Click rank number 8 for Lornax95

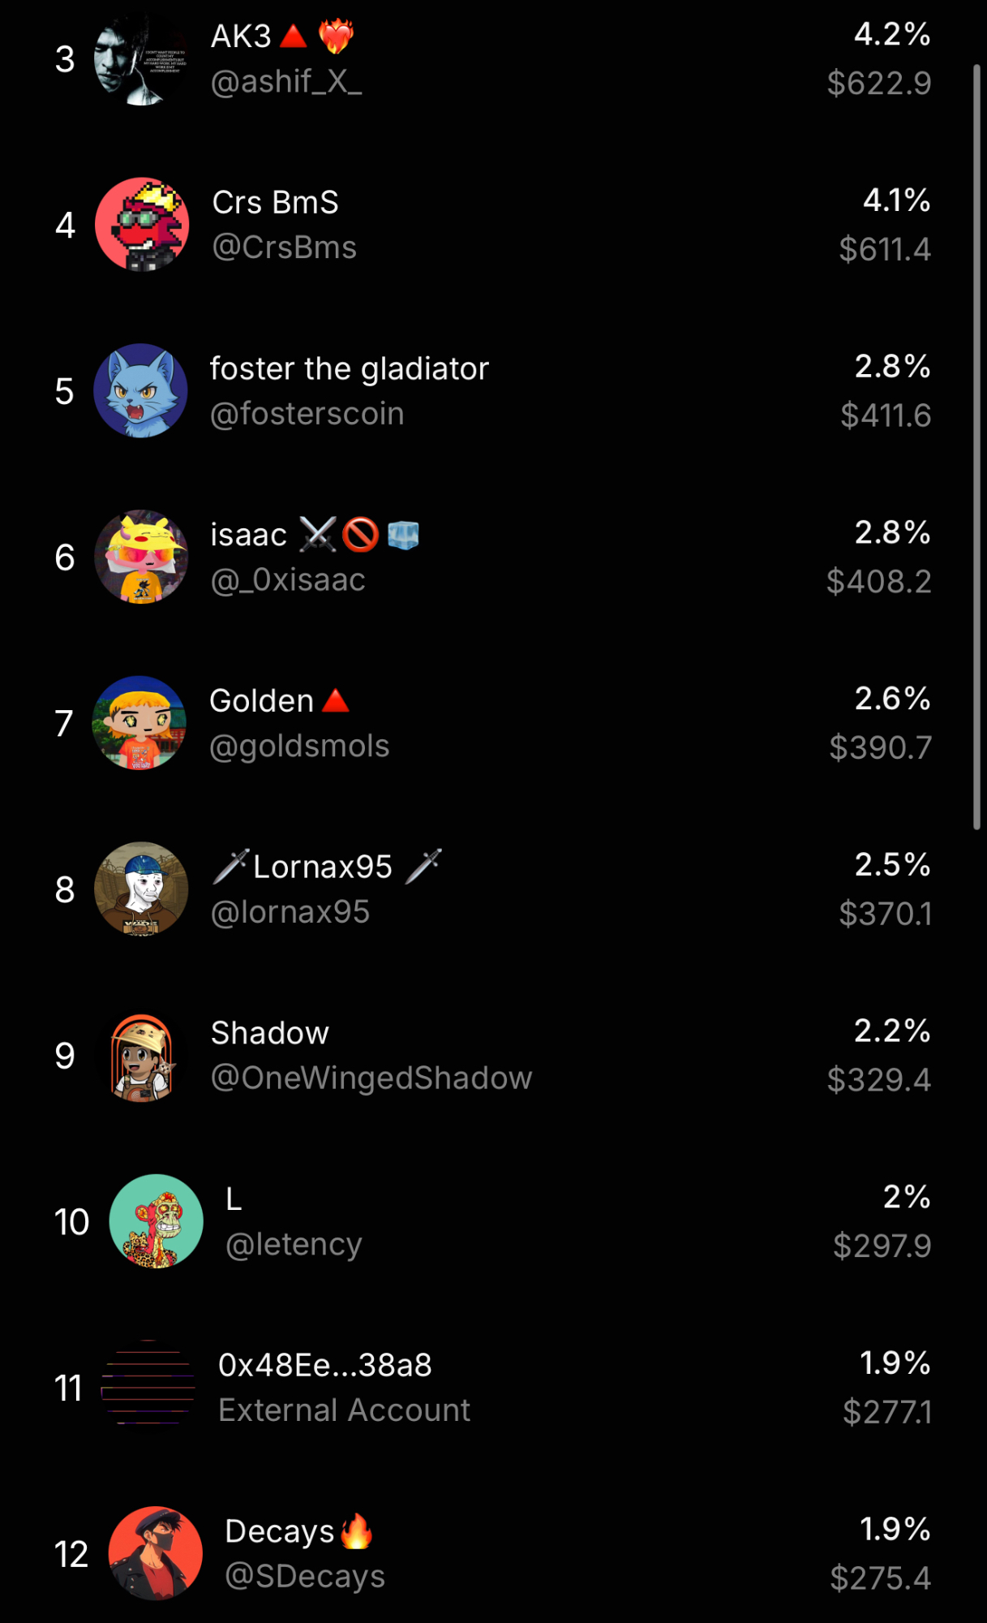point(65,890)
